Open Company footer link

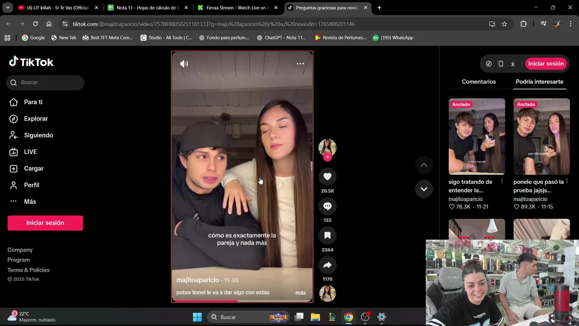point(20,250)
